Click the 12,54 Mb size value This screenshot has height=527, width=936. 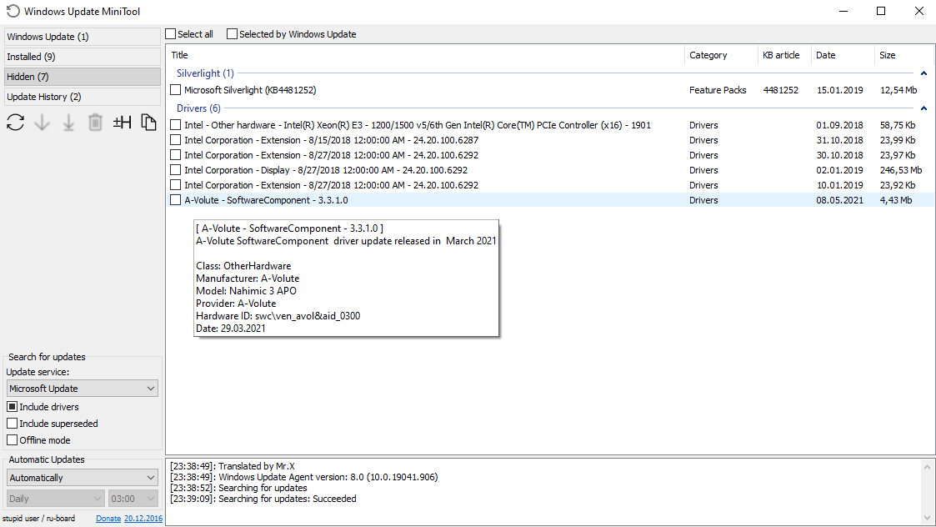(898, 90)
